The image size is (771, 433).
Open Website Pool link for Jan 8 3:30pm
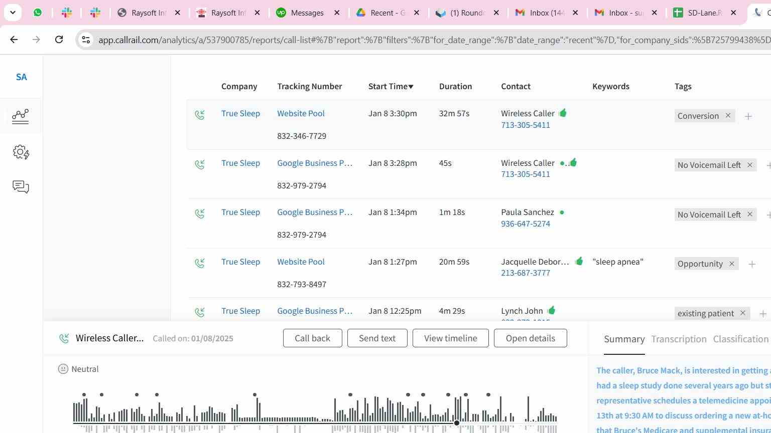point(301,114)
